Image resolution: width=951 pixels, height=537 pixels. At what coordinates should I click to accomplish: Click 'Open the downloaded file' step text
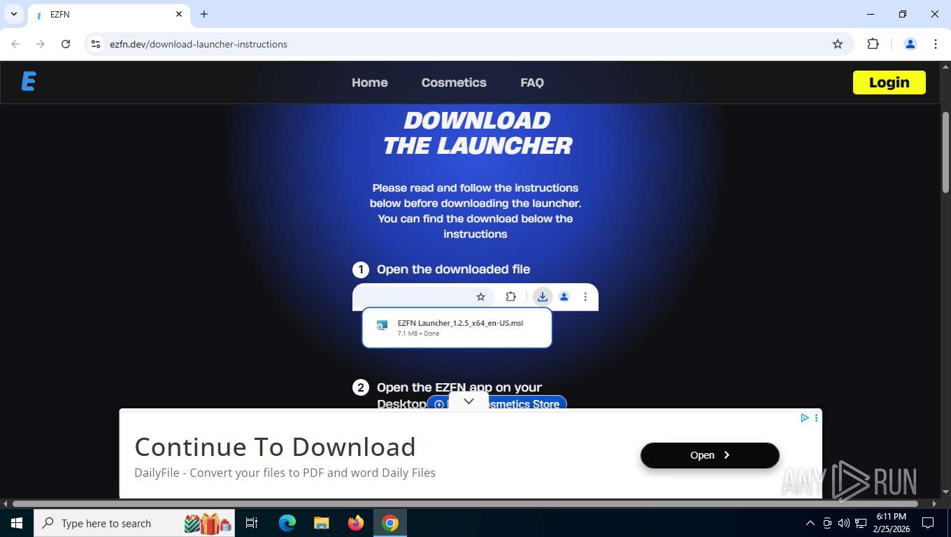click(x=453, y=269)
